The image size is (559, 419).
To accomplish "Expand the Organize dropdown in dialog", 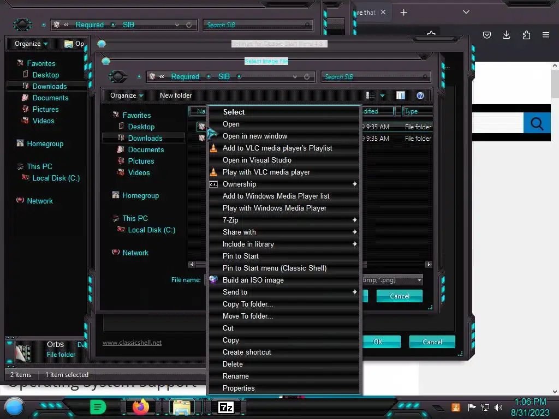I will coord(127,95).
